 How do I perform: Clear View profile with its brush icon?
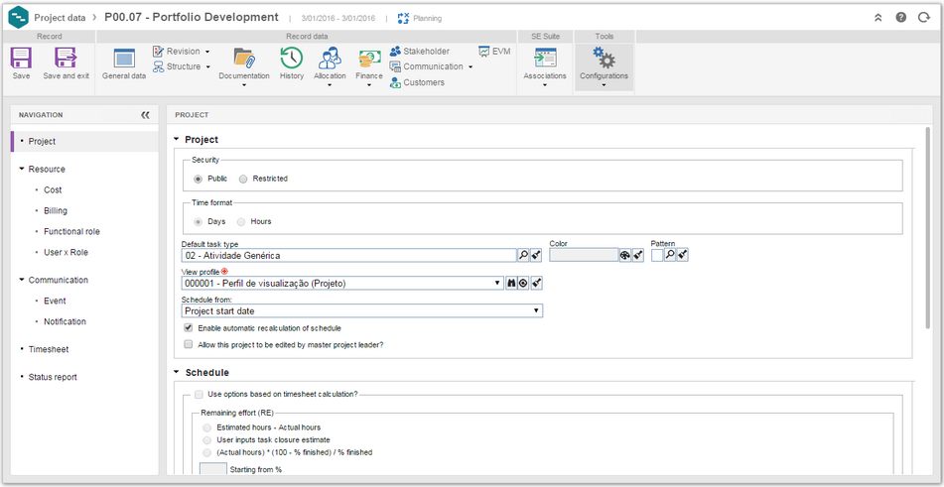537,284
